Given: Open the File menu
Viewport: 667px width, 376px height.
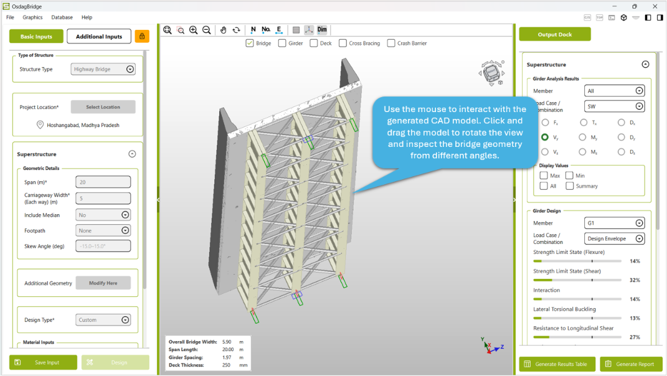Looking at the screenshot, I should [x=10, y=17].
